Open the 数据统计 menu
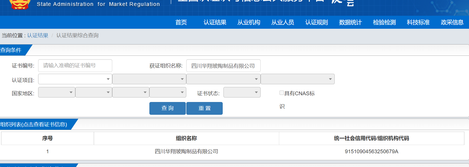Viewport: 469px width, 167px height. 350,22
